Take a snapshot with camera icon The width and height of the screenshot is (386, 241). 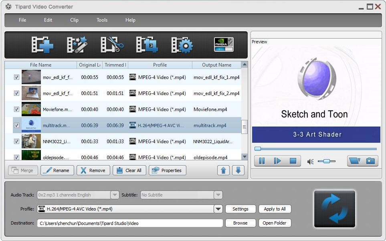pos(370,161)
